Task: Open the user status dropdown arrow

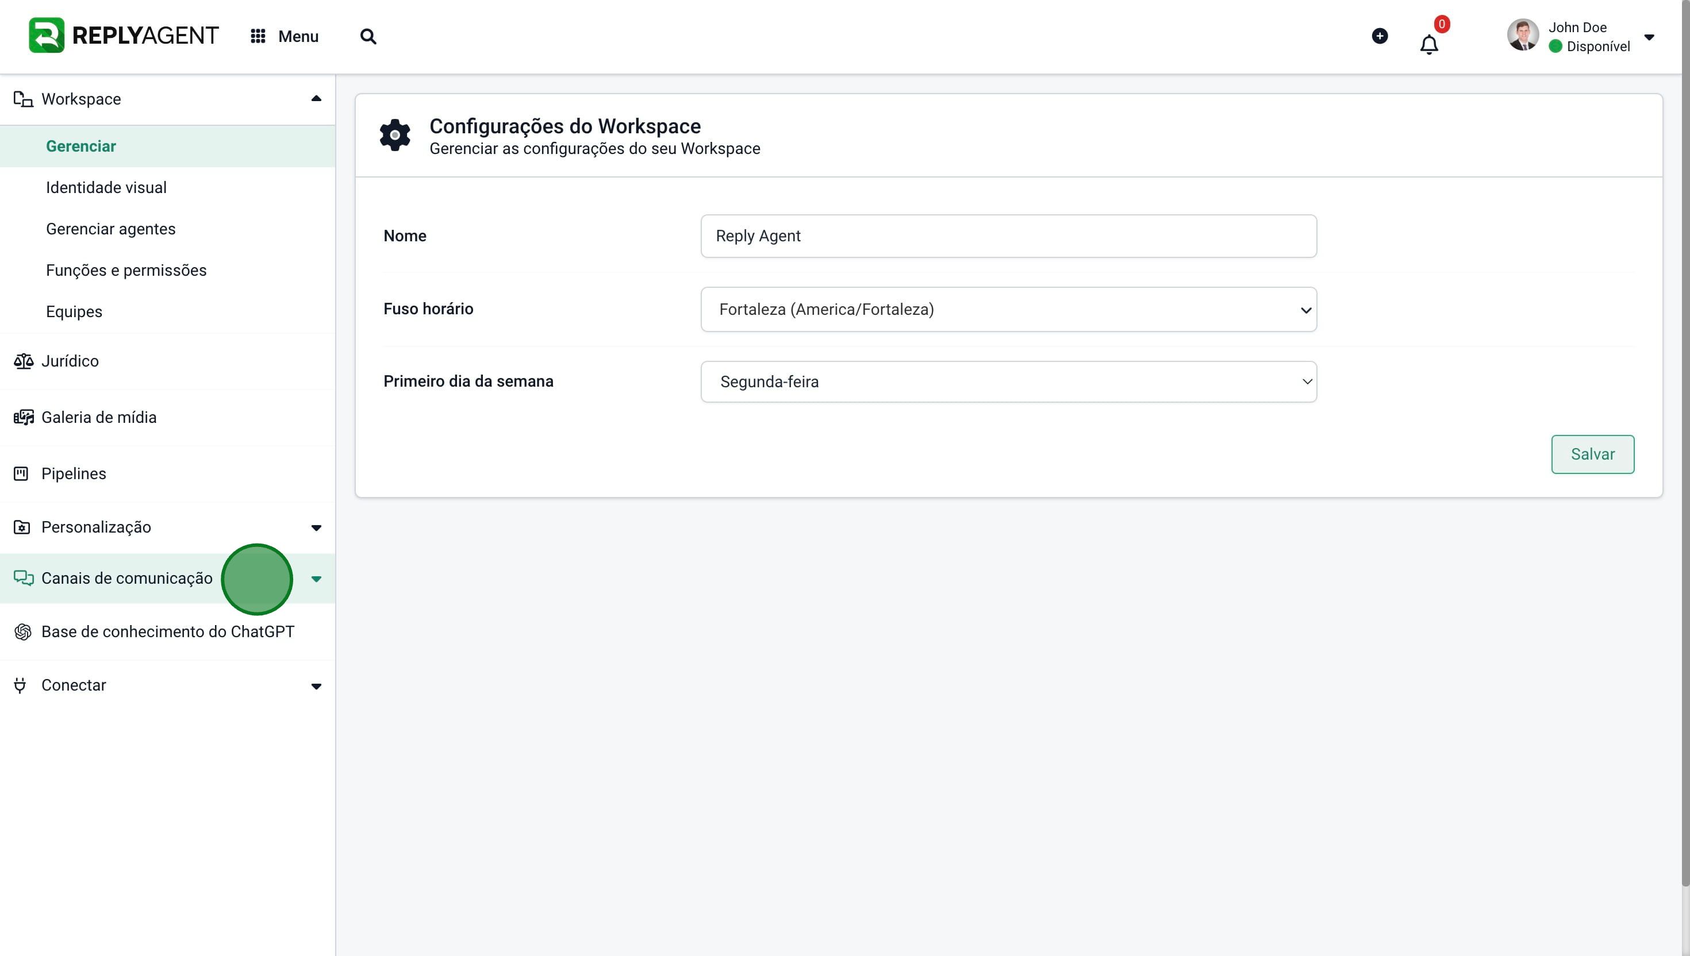Action: click(1649, 37)
